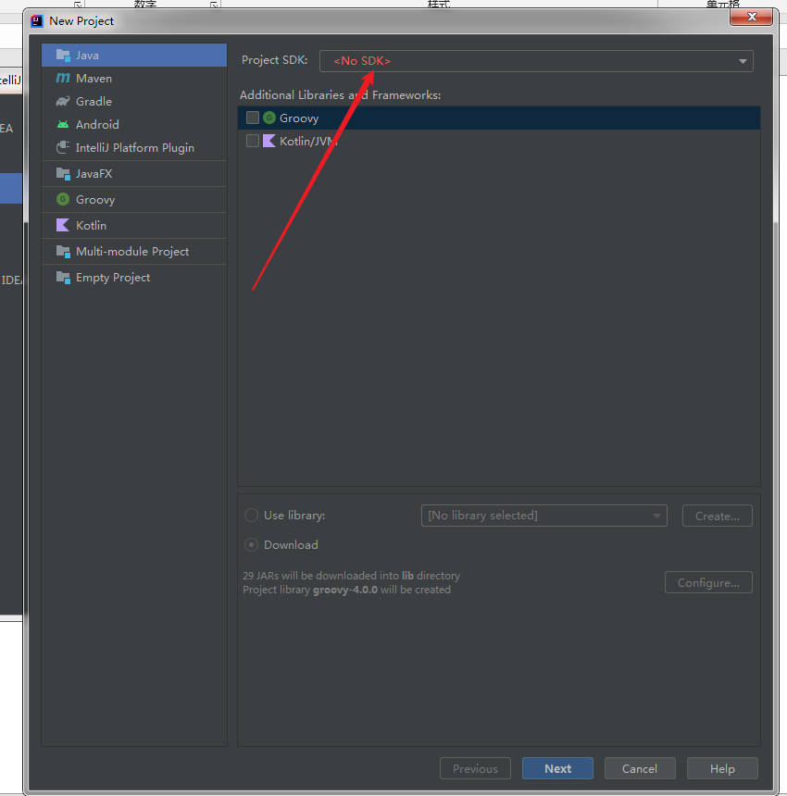Open the Project SDK dropdown arrow
The height and width of the screenshot is (796, 787).
(x=743, y=61)
